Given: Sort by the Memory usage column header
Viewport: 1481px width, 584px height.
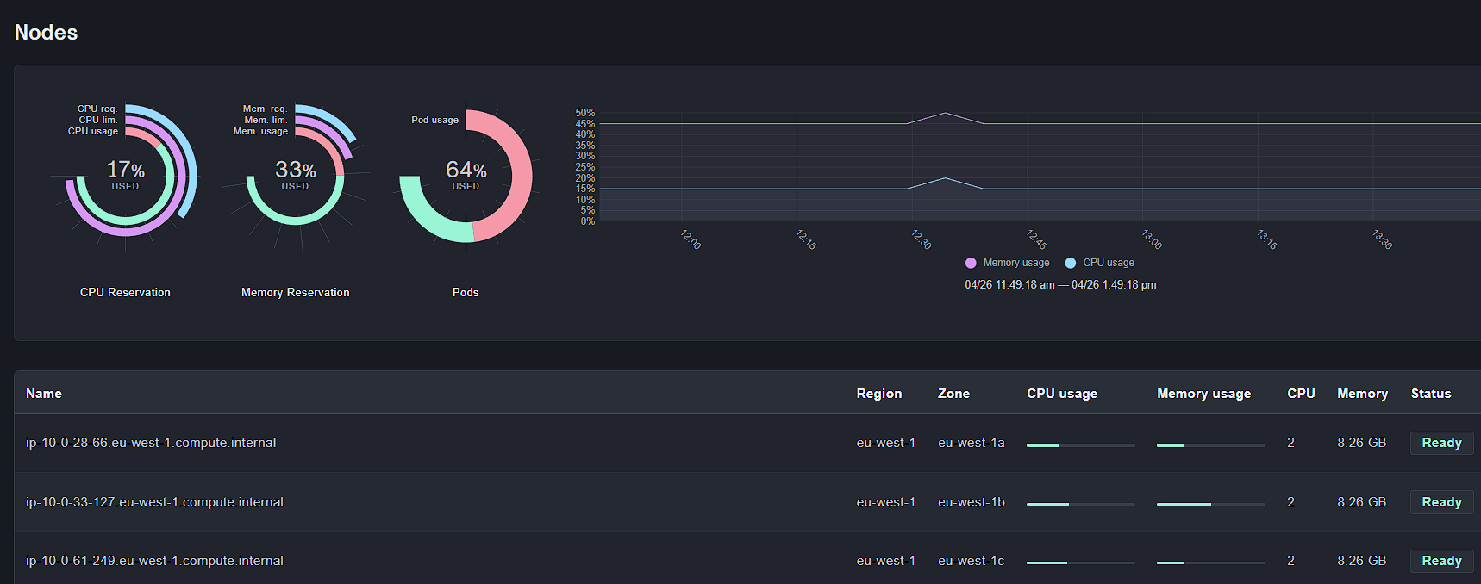Looking at the screenshot, I should coord(1203,394).
